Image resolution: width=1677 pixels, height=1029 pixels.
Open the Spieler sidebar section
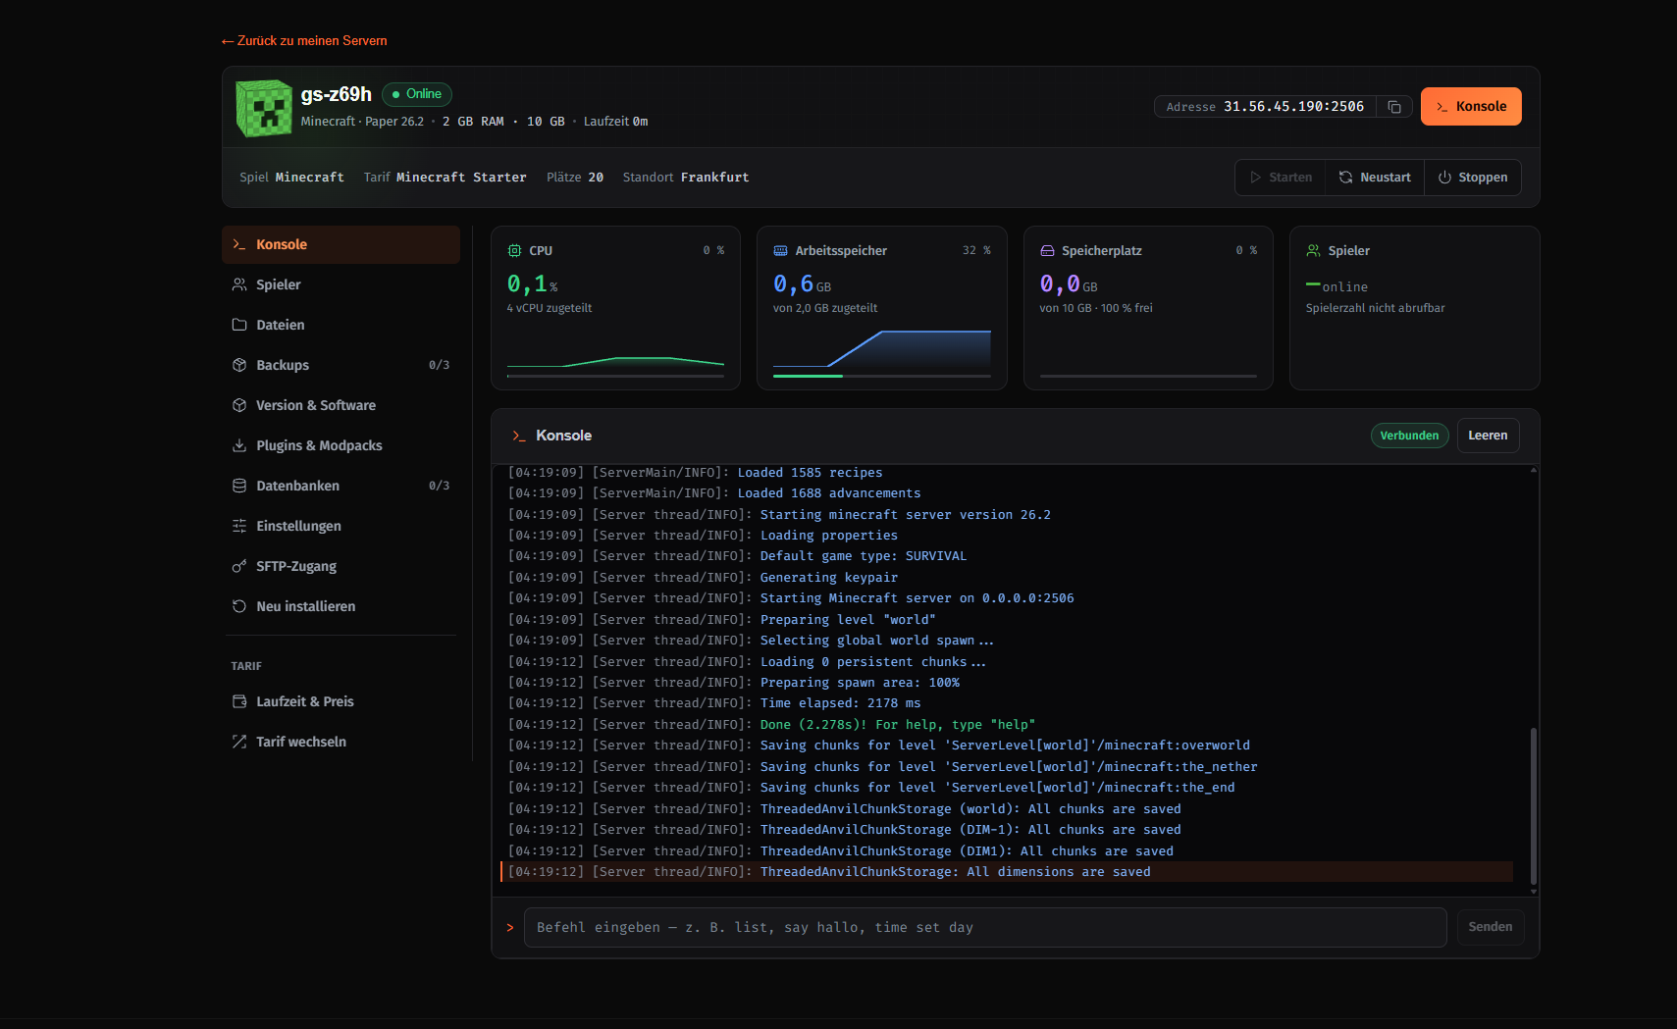[x=341, y=284]
